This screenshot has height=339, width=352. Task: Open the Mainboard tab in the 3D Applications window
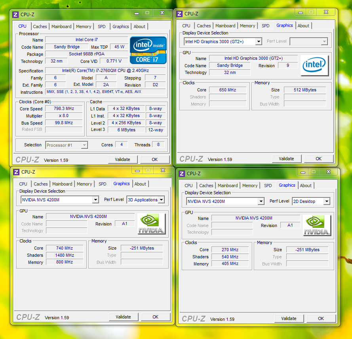click(x=62, y=184)
